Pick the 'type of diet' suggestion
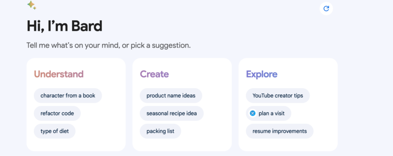Screen dimensions: 393x156 (54, 131)
